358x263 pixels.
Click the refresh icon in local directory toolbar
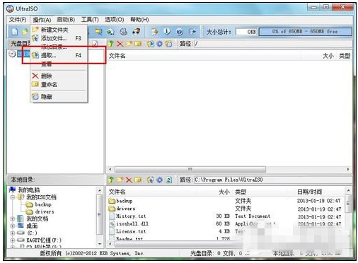168,180
